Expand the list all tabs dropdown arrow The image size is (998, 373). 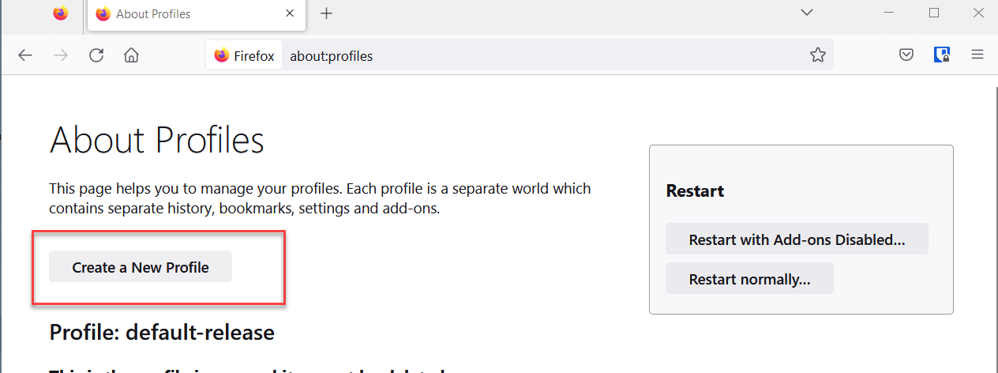pos(807,13)
